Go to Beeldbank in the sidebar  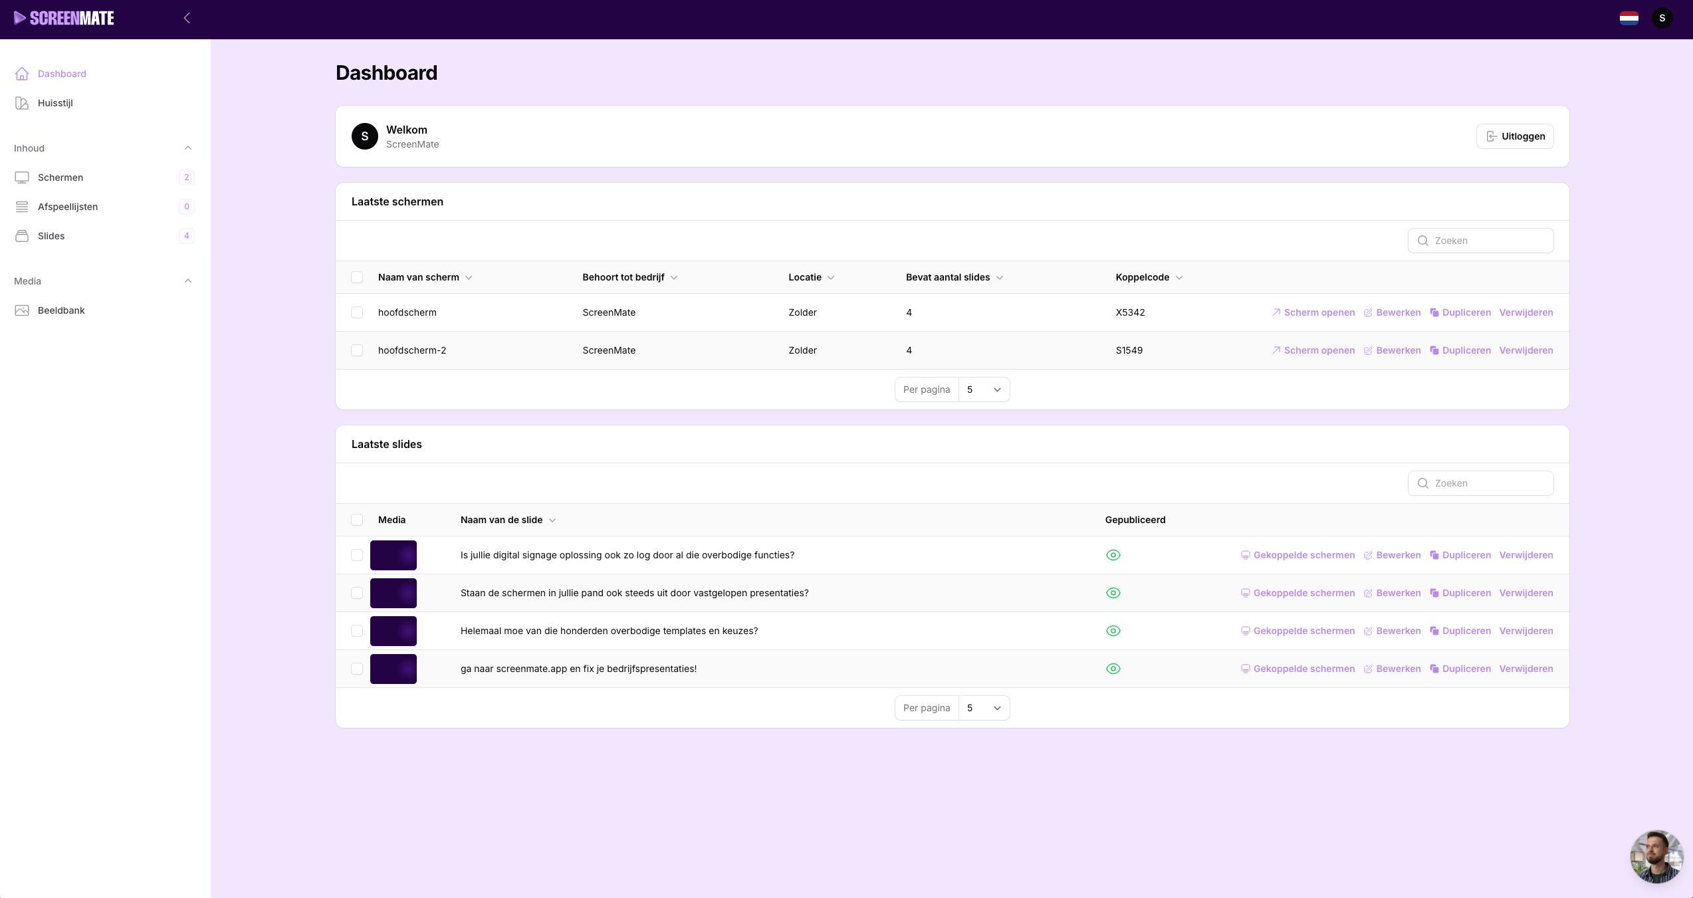click(x=61, y=310)
